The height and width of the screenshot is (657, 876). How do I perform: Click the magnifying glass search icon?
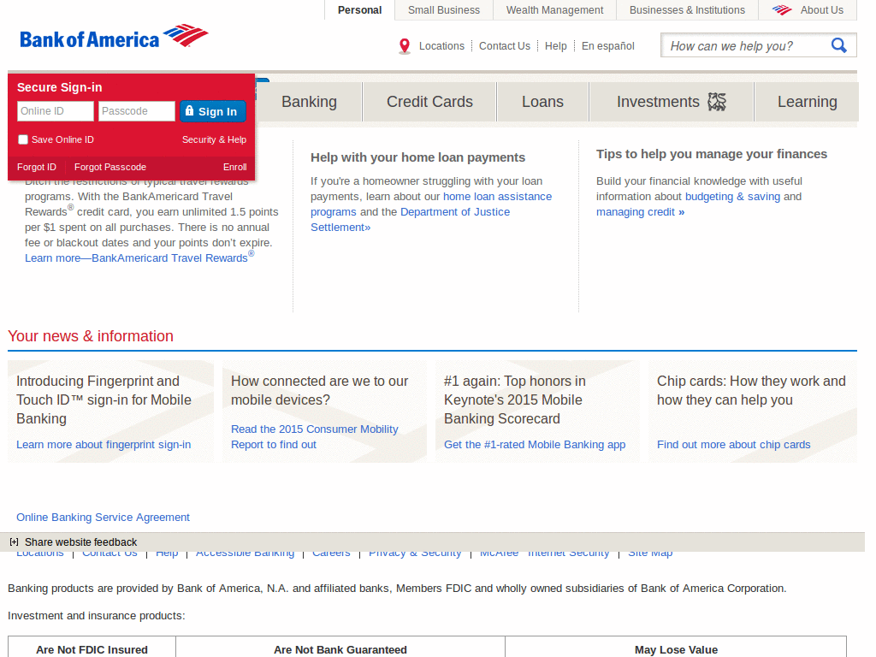point(838,45)
